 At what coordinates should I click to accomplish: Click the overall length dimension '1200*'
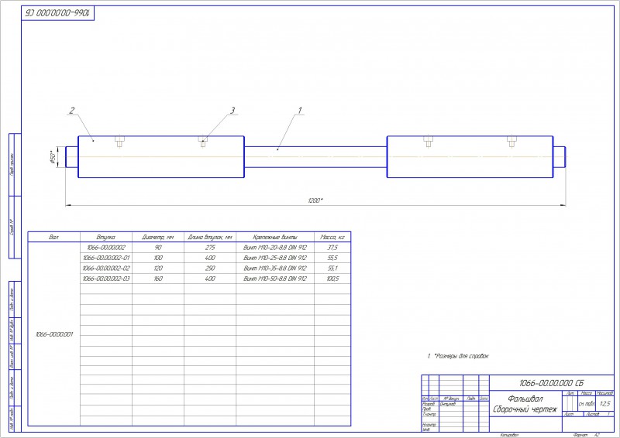point(315,200)
